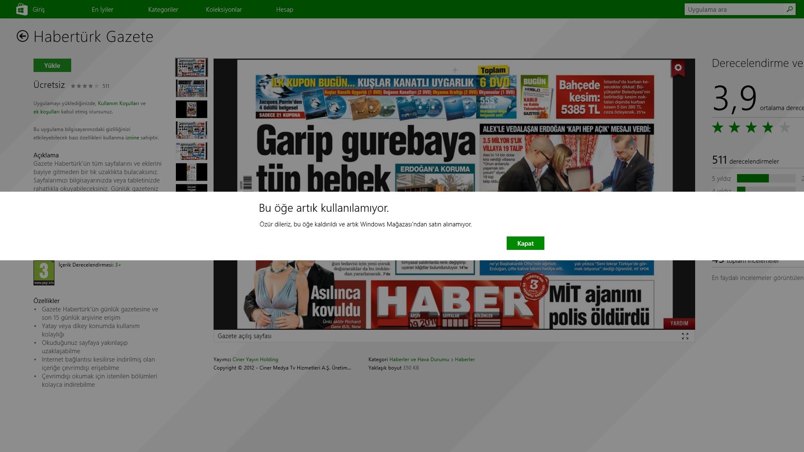The width and height of the screenshot is (804, 452).
Task: Select the second screenshot thumbnail
Action: coord(191,88)
